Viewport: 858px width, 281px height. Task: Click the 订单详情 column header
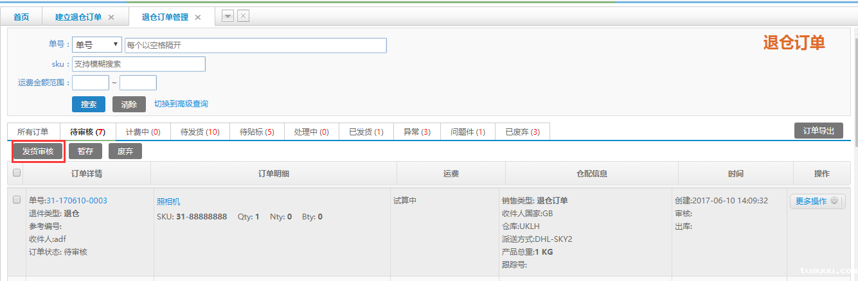[x=87, y=173]
